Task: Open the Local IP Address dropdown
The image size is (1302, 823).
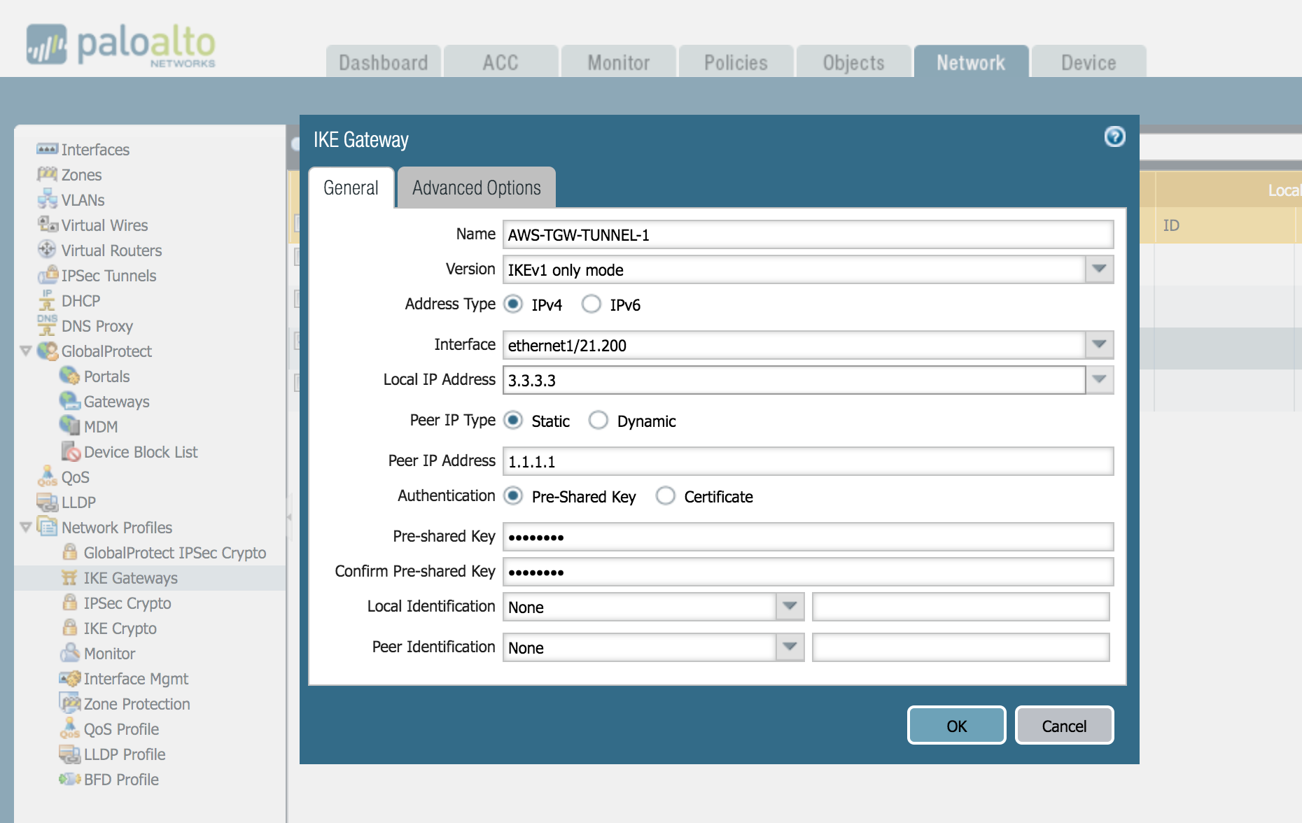Action: point(1099,380)
